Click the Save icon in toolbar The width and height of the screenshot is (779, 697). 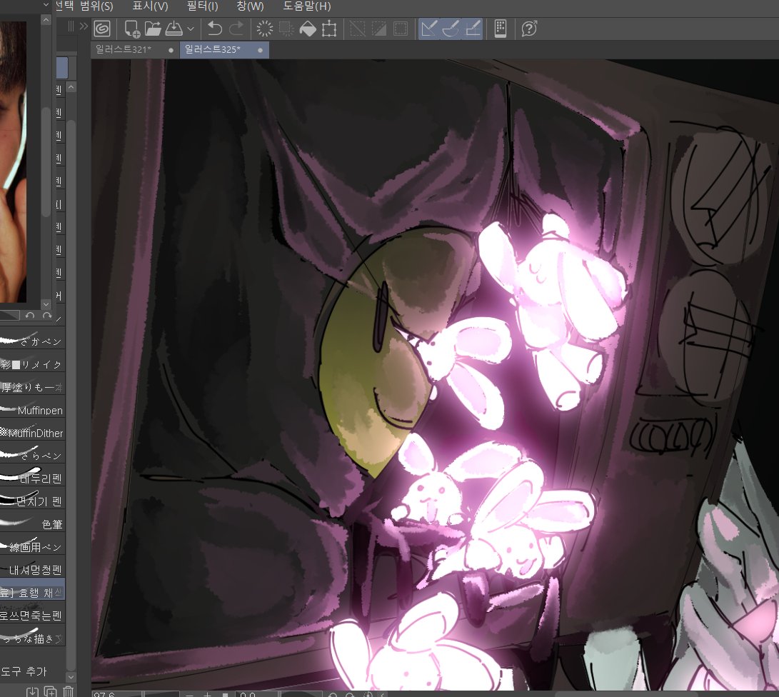point(174,29)
